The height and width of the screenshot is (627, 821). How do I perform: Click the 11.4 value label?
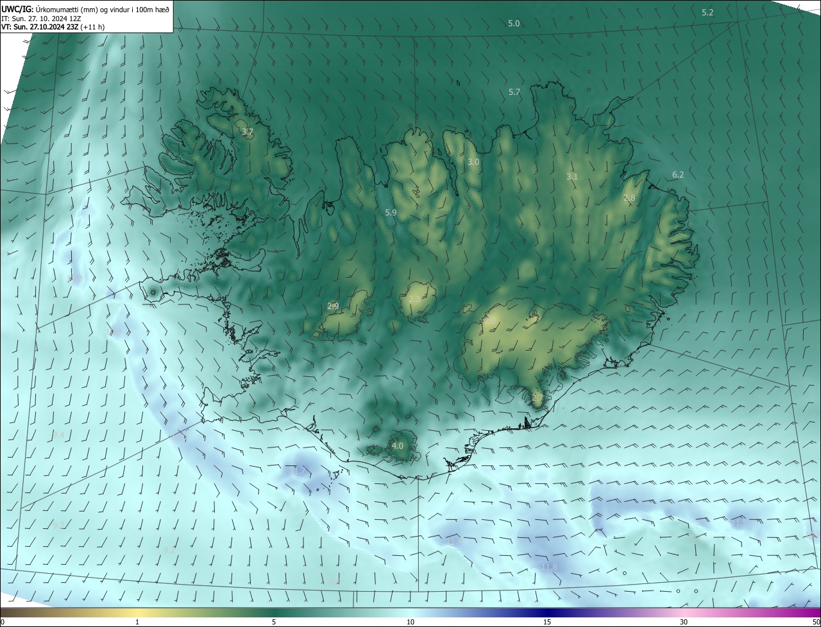click(454, 542)
